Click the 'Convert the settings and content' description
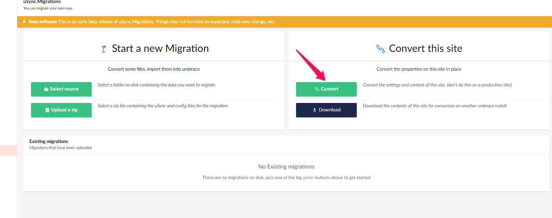This screenshot has width=552, height=218. [x=437, y=85]
